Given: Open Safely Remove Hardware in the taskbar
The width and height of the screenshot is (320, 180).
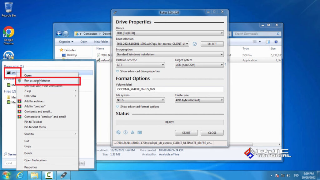Looking at the screenshot, I should pyautogui.click(x=64, y=175).
